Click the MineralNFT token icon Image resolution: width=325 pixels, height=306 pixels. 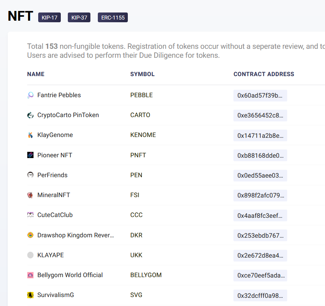[30, 195]
